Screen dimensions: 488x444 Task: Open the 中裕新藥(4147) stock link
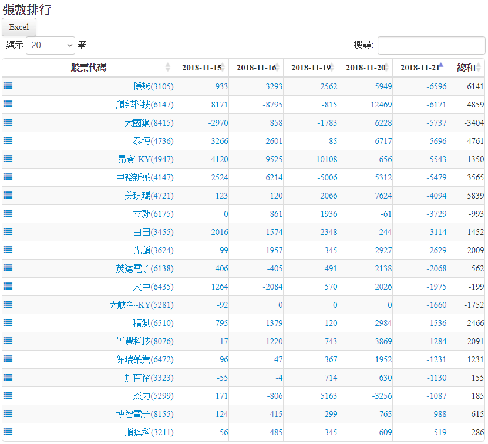click(145, 177)
